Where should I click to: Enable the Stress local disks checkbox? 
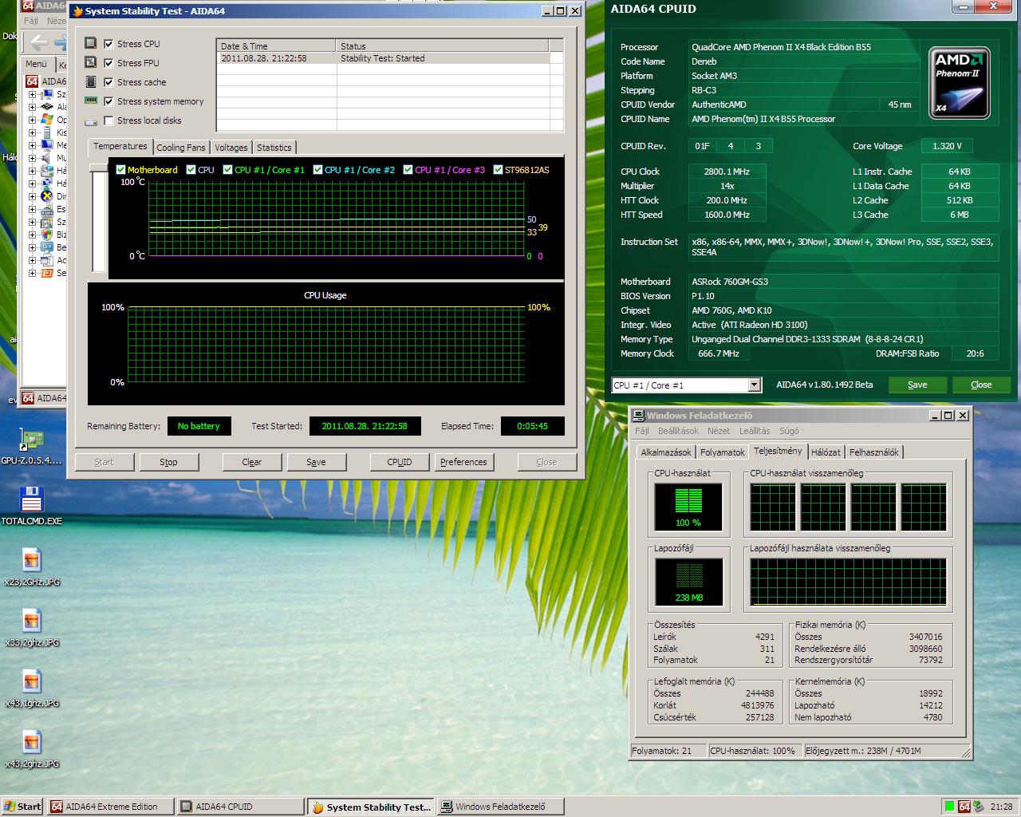(x=108, y=120)
